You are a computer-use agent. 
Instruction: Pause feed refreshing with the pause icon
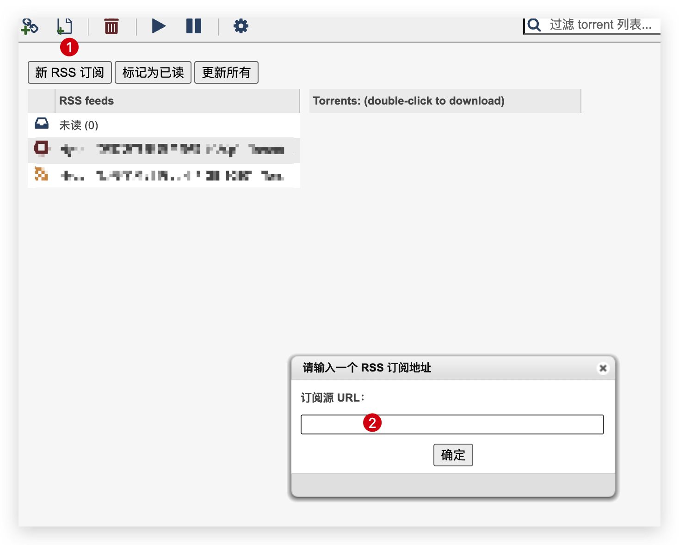[194, 26]
